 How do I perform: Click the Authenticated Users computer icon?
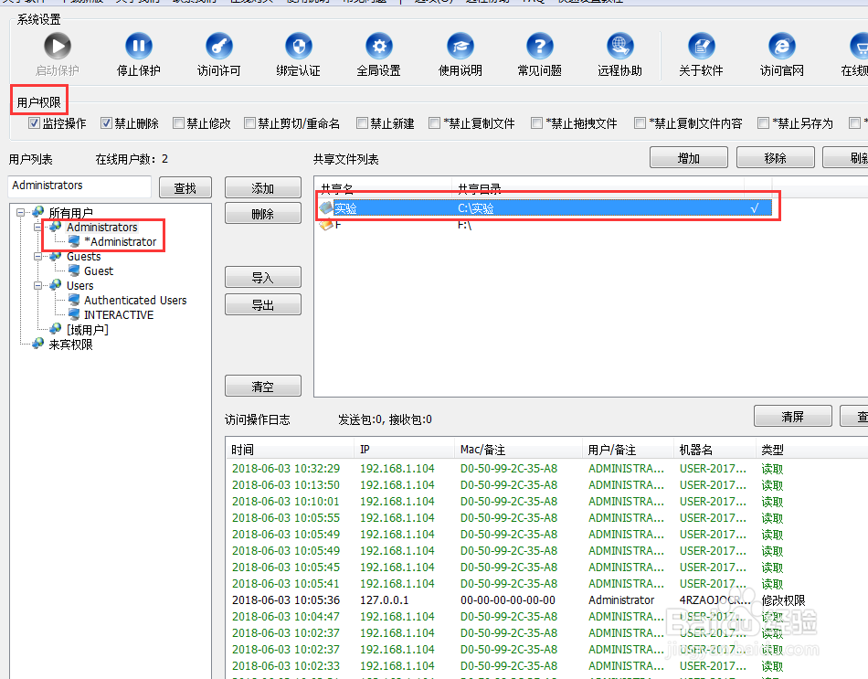coord(74,300)
